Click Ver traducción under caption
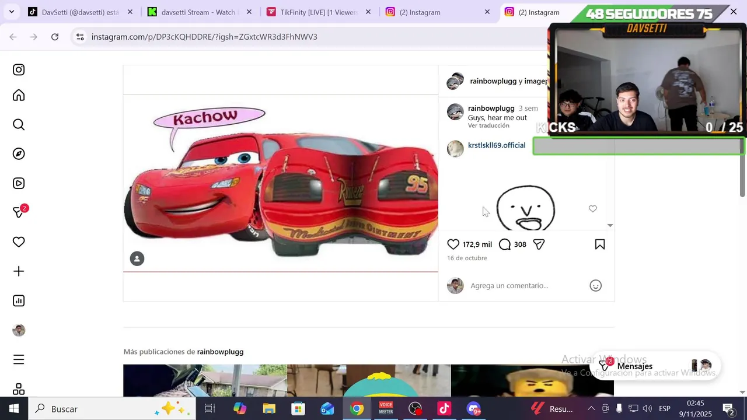This screenshot has width=747, height=420. (488, 125)
